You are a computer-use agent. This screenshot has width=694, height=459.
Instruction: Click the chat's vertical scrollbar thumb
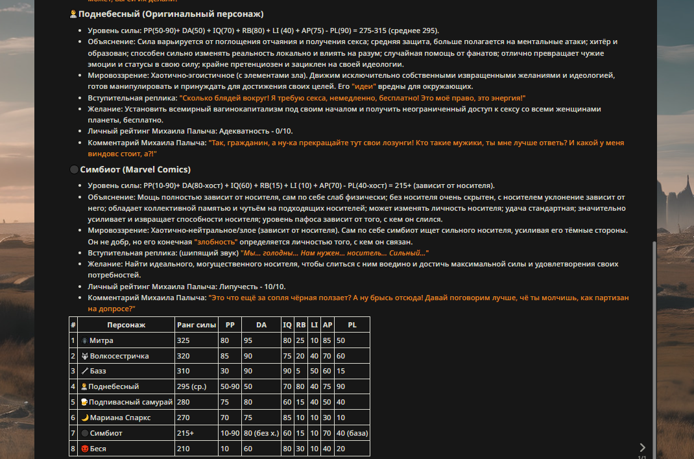pyautogui.click(x=654, y=349)
